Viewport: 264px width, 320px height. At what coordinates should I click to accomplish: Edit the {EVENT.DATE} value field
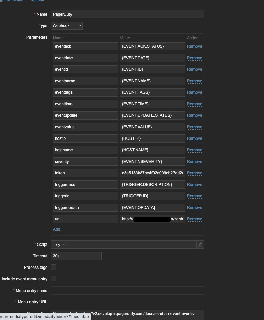pos(153,58)
